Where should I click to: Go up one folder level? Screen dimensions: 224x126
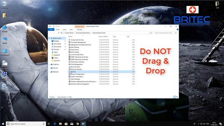point(58,33)
